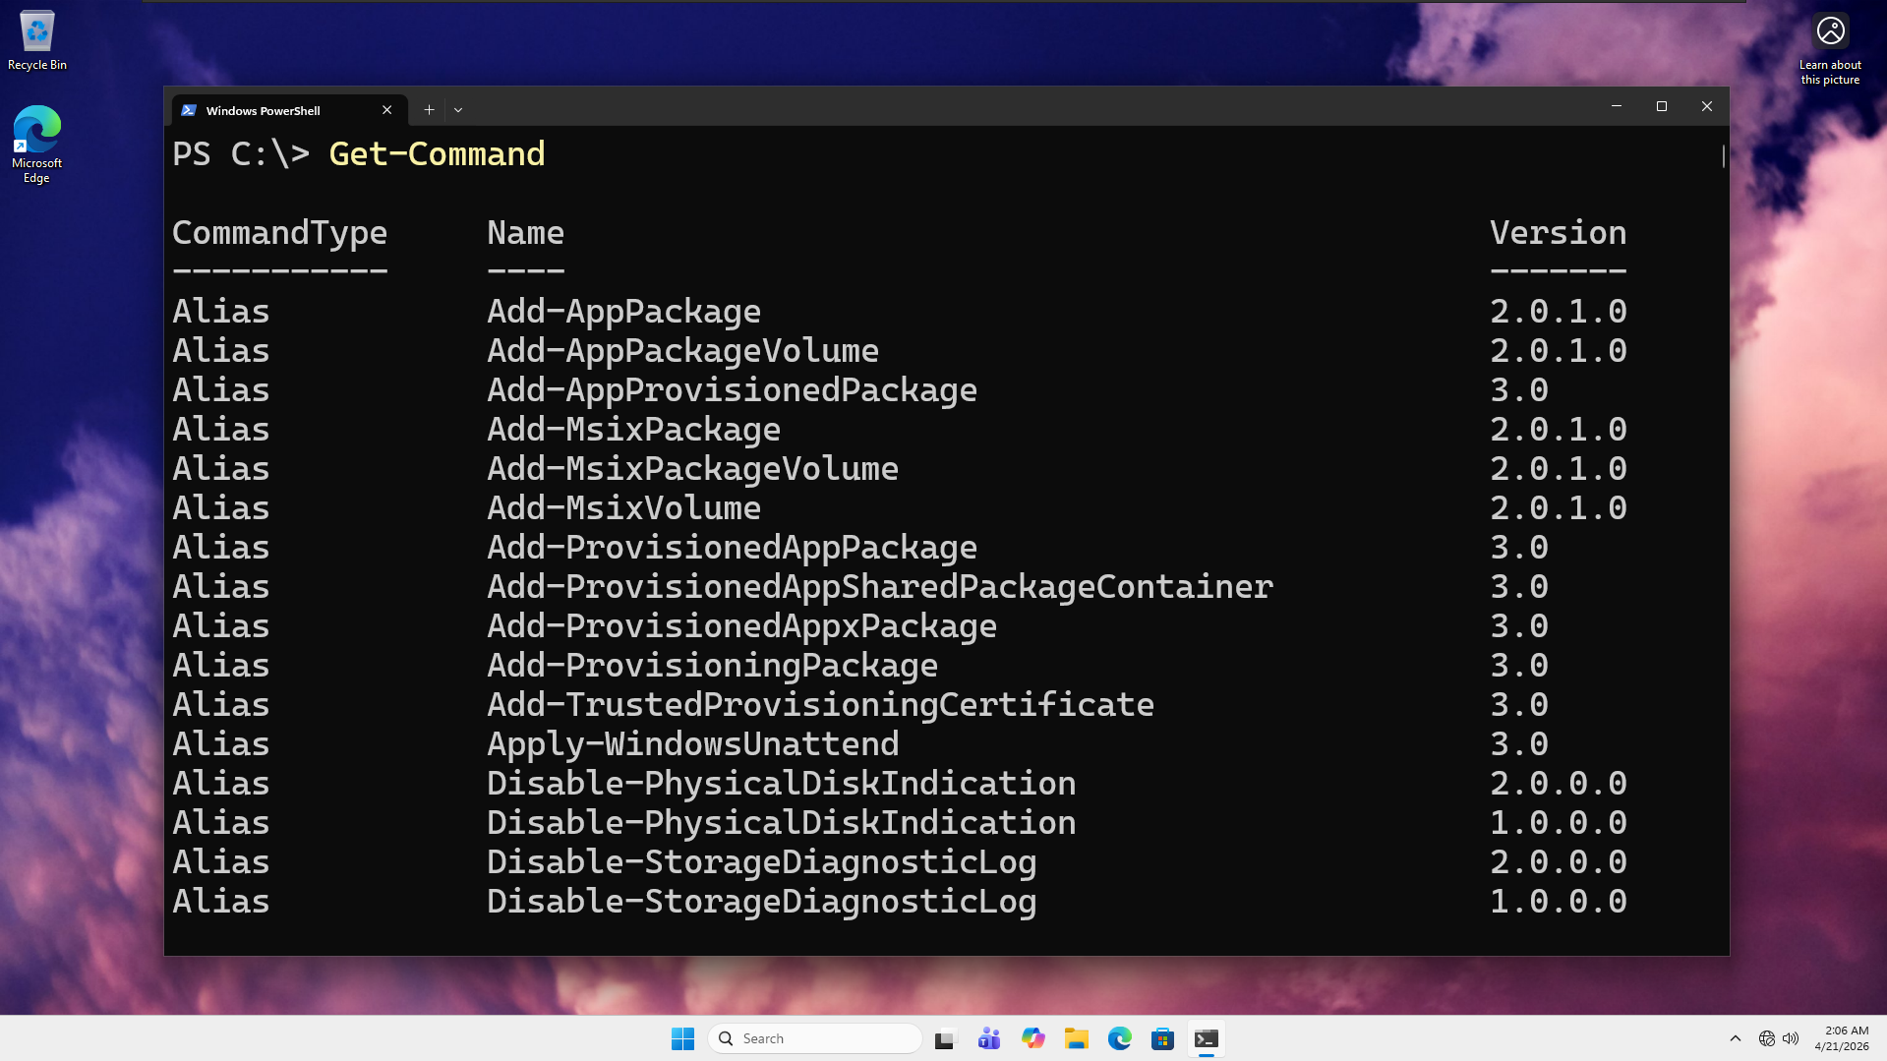Screen dimensions: 1887x1061
Task: Click the CommandType column header
Action: (x=279, y=233)
